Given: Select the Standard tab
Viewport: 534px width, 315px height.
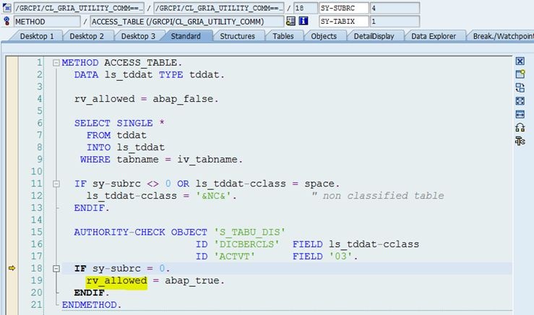Looking at the screenshot, I should click(x=186, y=36).
